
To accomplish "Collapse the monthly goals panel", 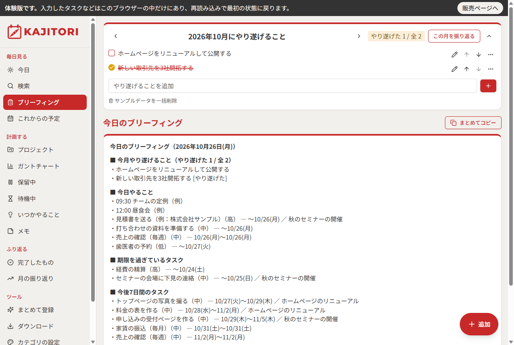I will (489, 36).
